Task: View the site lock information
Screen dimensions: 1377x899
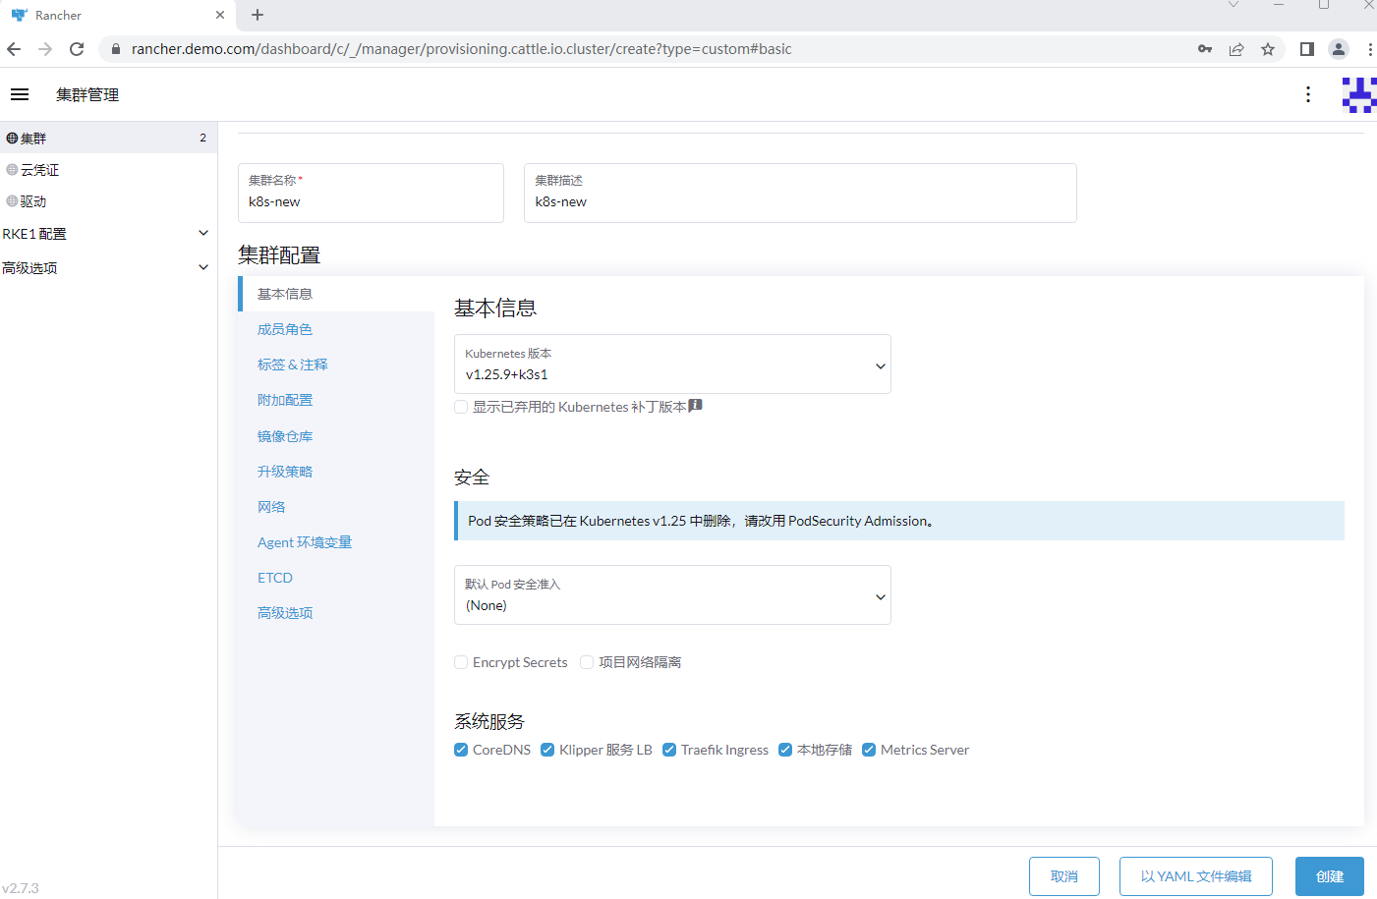Action: pyautogui.click(x=116, y=49)
